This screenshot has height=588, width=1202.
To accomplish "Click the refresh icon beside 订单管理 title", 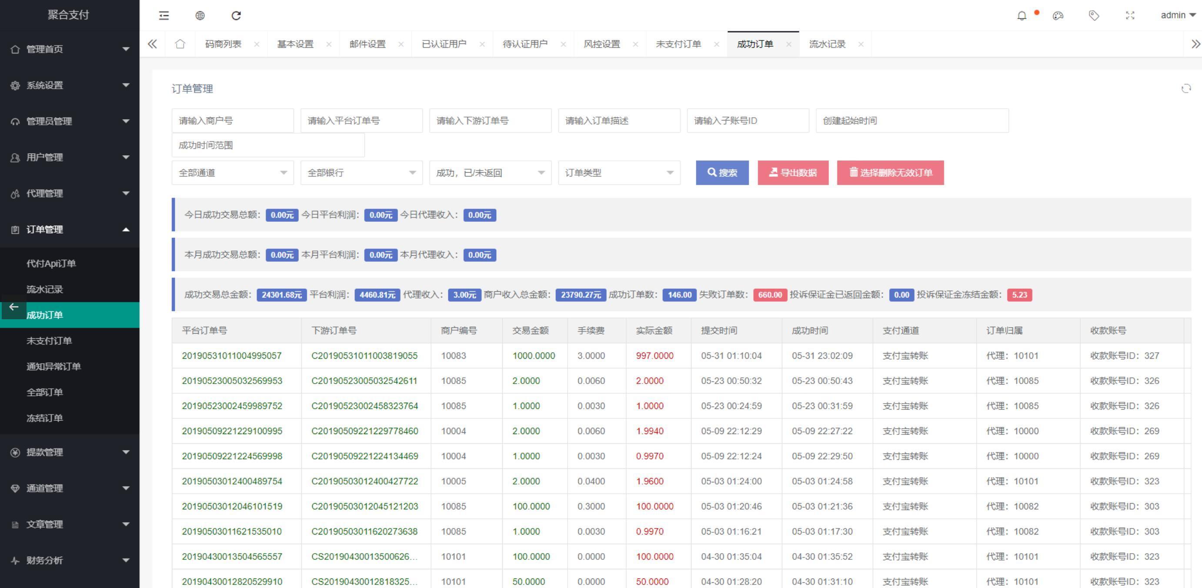I will coord(1185,89).
